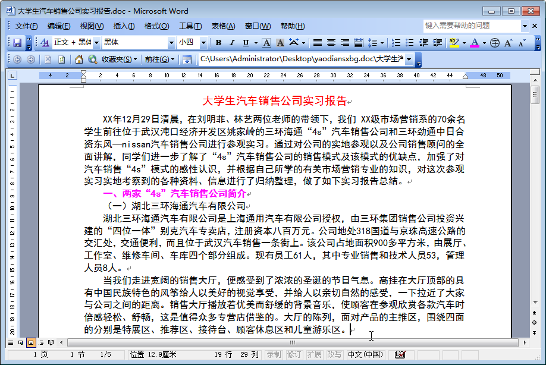Expand highlight color dropdown arrow

tap(464, 43)
